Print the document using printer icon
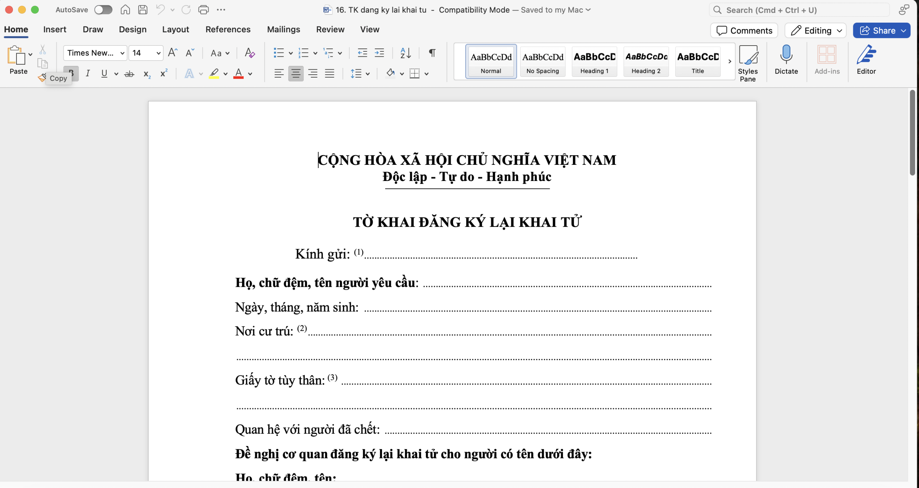 click(204, 10)
